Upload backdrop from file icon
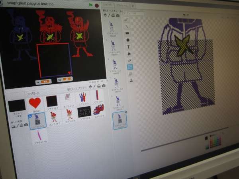 tap(22, 125)
